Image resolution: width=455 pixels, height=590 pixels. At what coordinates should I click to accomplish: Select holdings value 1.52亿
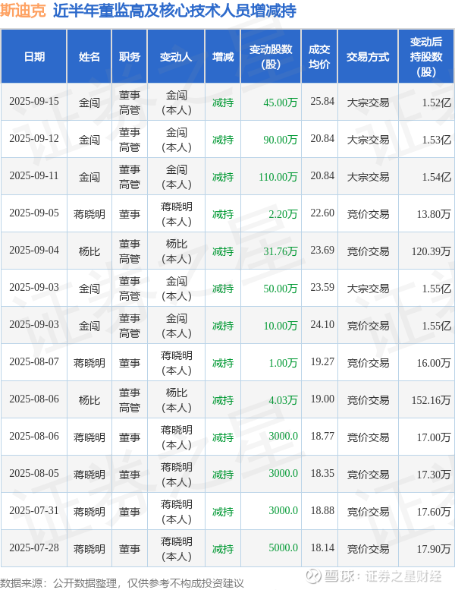(436, 103)
